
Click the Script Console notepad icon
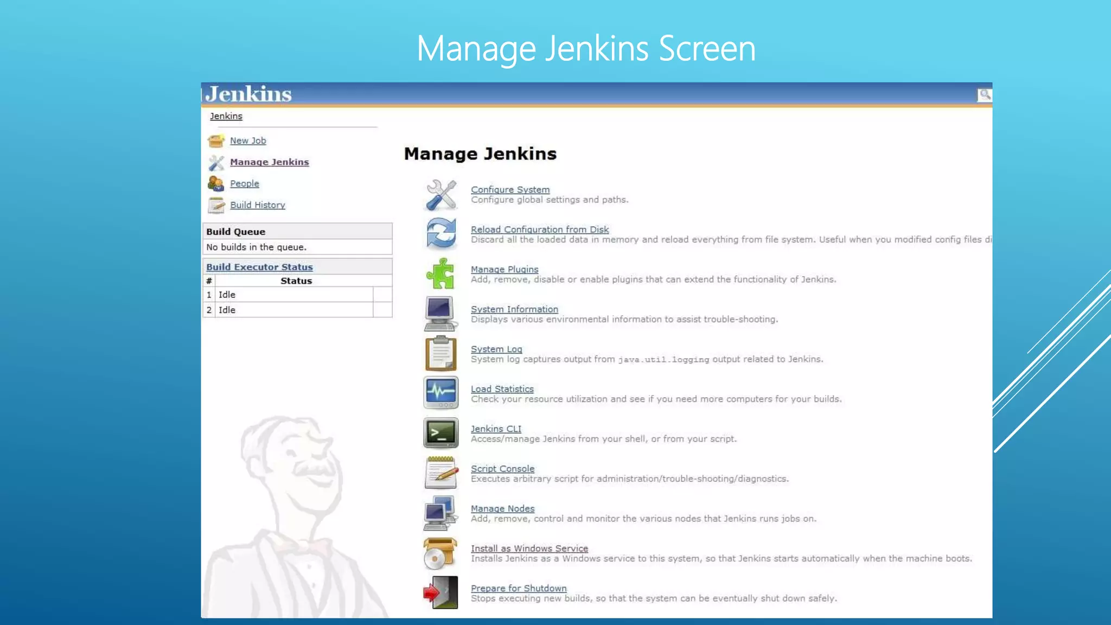(440, 473)
